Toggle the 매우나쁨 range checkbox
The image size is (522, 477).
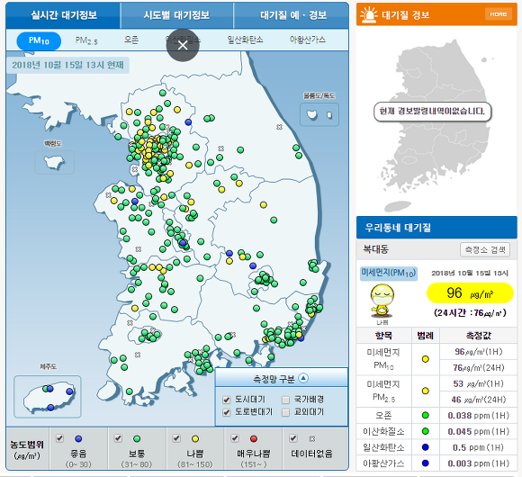coord(235,438)
